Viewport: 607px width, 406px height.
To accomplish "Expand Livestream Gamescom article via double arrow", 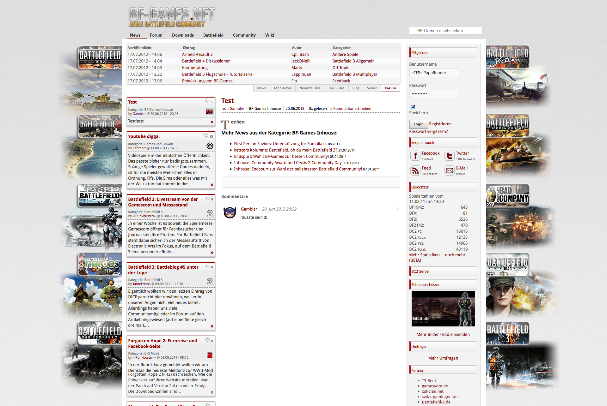I will point(212,253).
